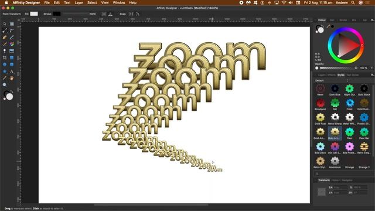This screenshot has height=211, width=375.
Task: Select the Artboard tool
Action: (x=12, y=23)
